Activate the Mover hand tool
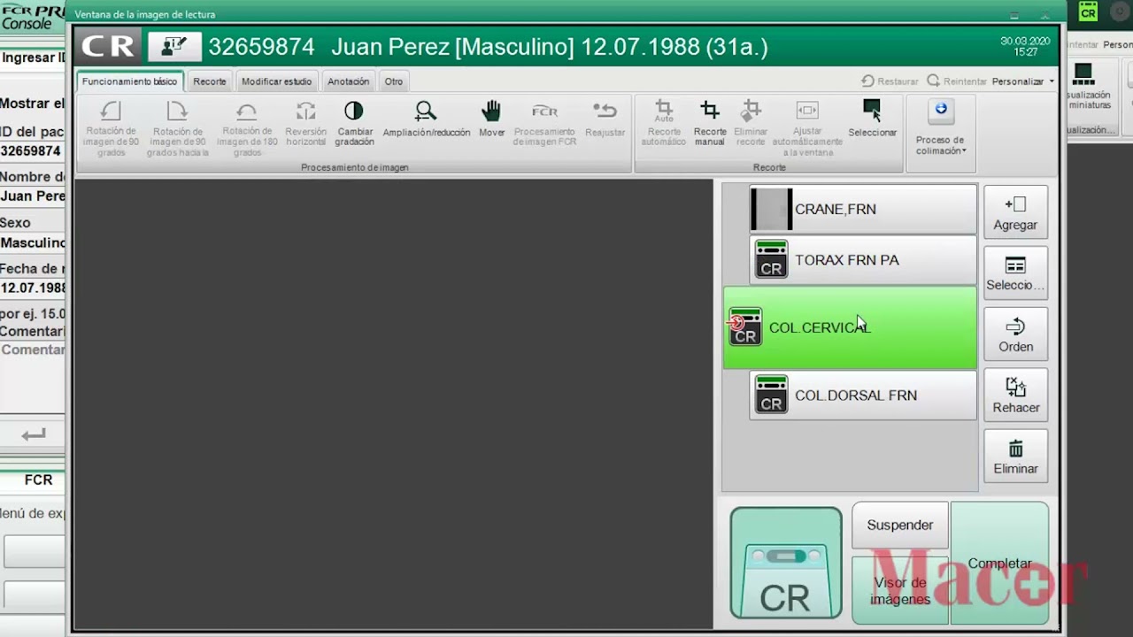This screenshot has height=637, width=1133. point(491,119)
